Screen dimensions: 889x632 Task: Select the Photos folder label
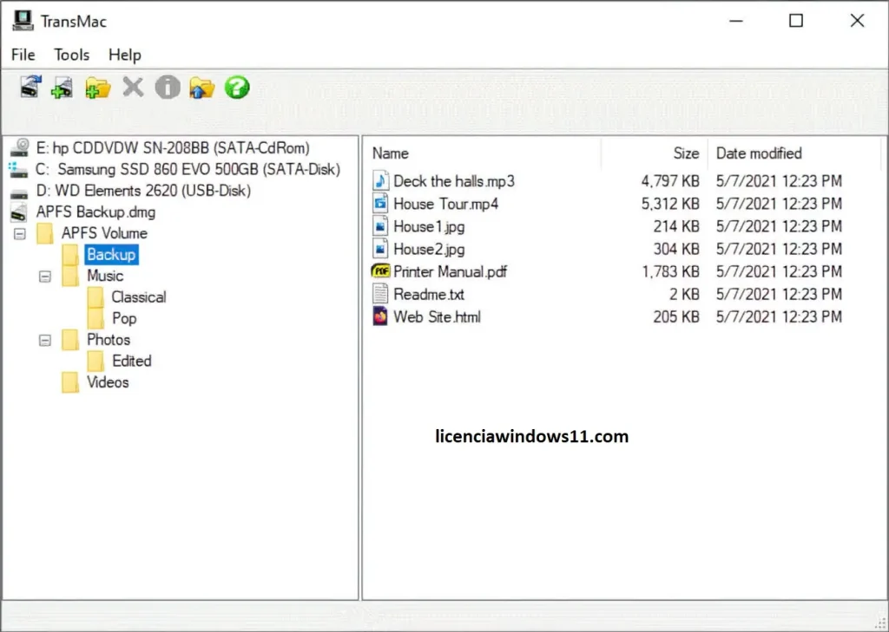click(x=109, y=340)
